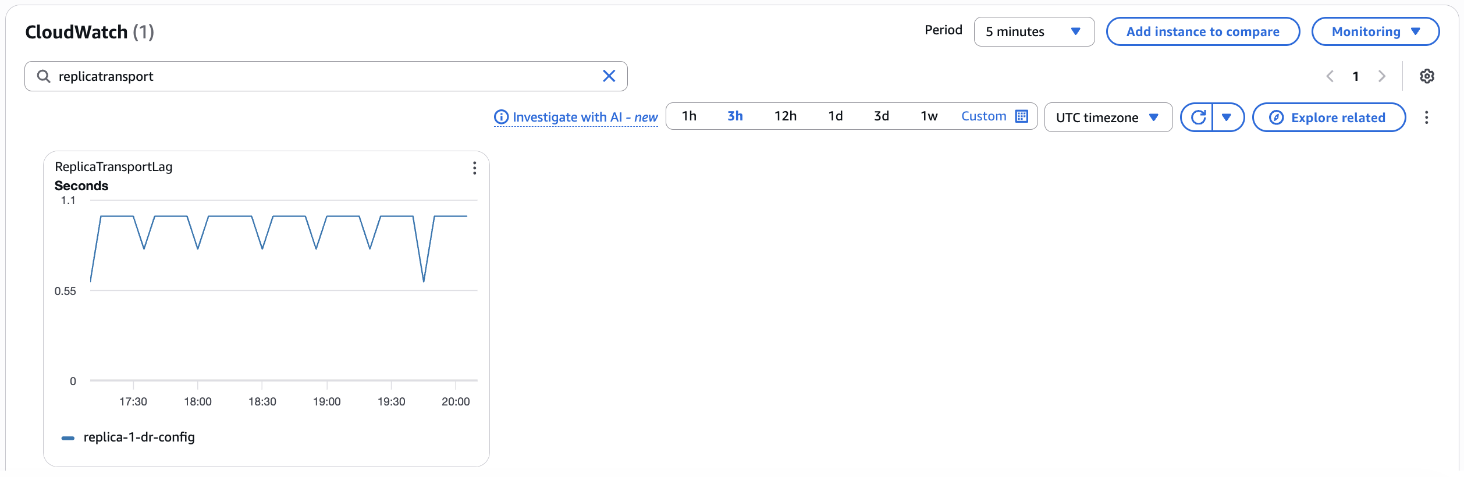Open refresh interval dropdown arrow
1464x477 pixels.
click(1228, 118)
